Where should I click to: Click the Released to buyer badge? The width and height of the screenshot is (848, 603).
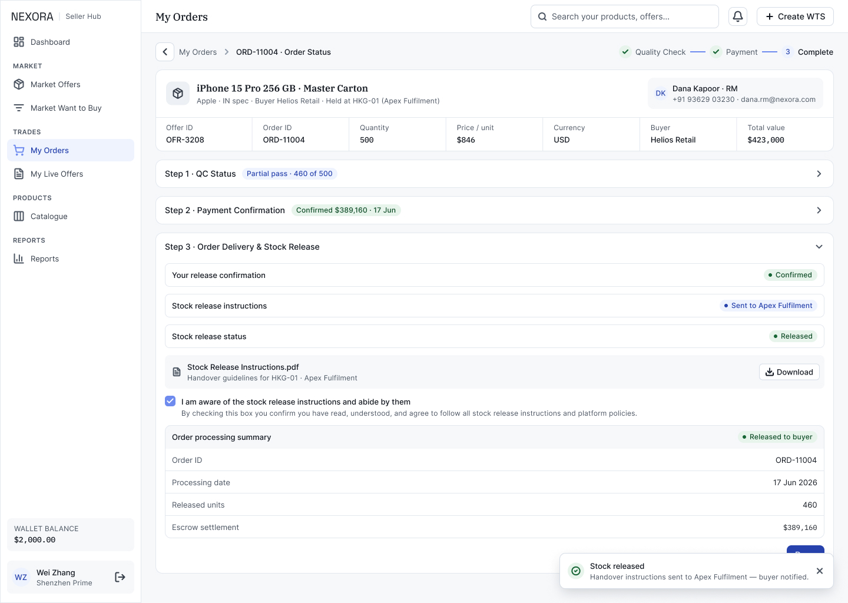coord(777,437)
